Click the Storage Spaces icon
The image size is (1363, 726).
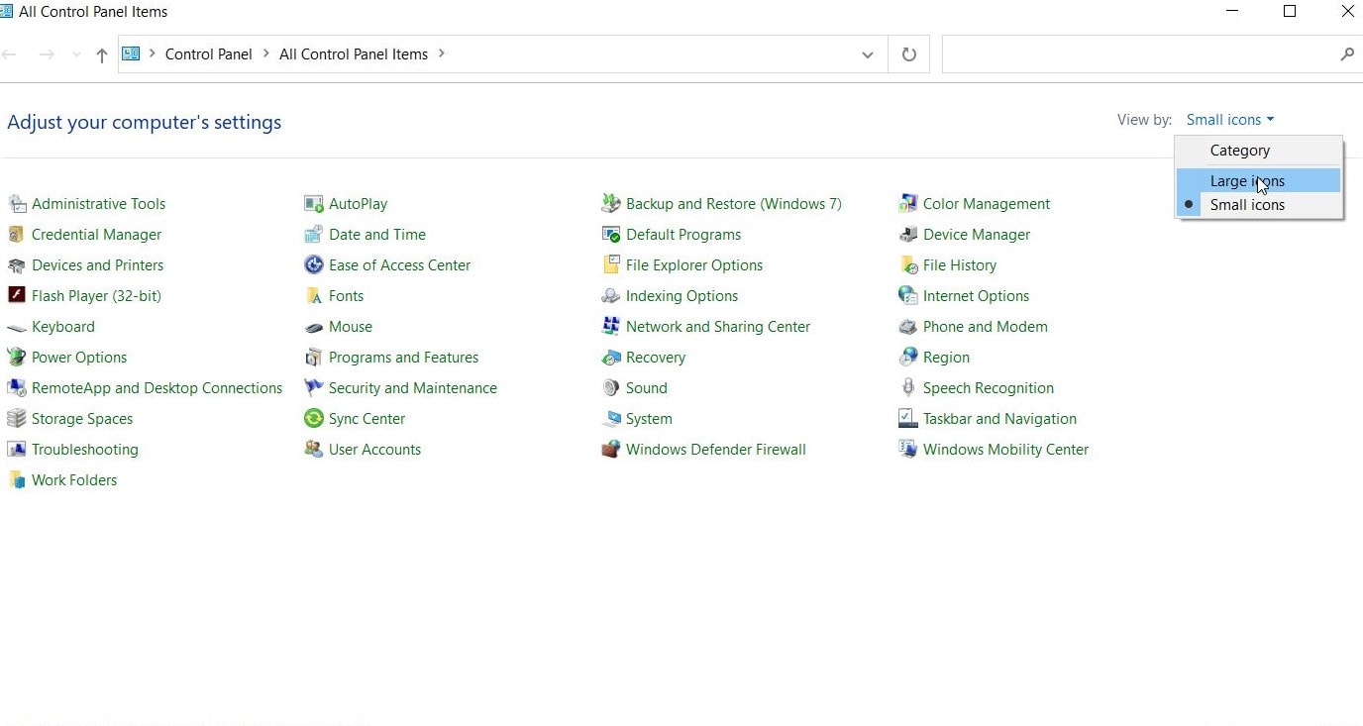[x=17, y=419]
